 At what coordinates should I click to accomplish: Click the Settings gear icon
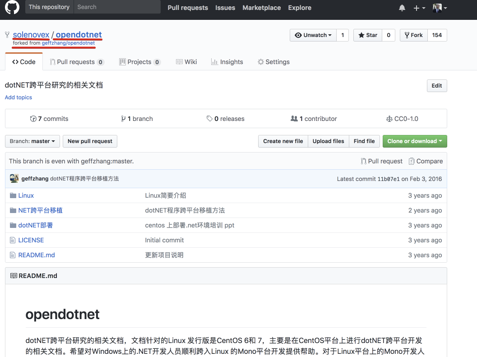coord(261,62)
